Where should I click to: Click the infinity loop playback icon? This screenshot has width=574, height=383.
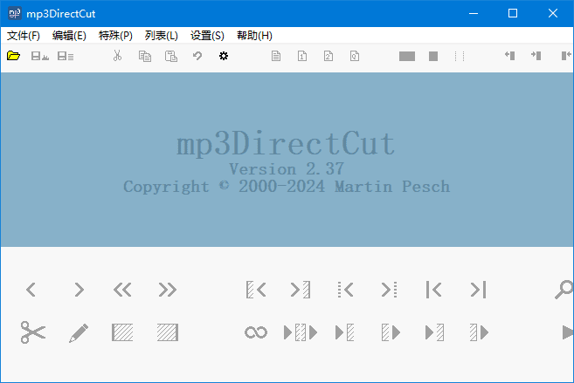click(256, 332)
